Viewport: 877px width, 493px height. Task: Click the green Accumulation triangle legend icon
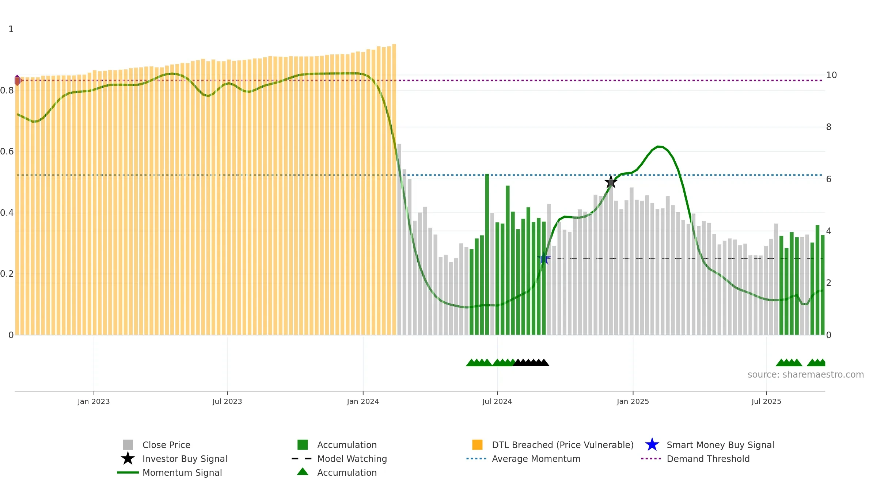pyautogui.click(x=303, y=472)
